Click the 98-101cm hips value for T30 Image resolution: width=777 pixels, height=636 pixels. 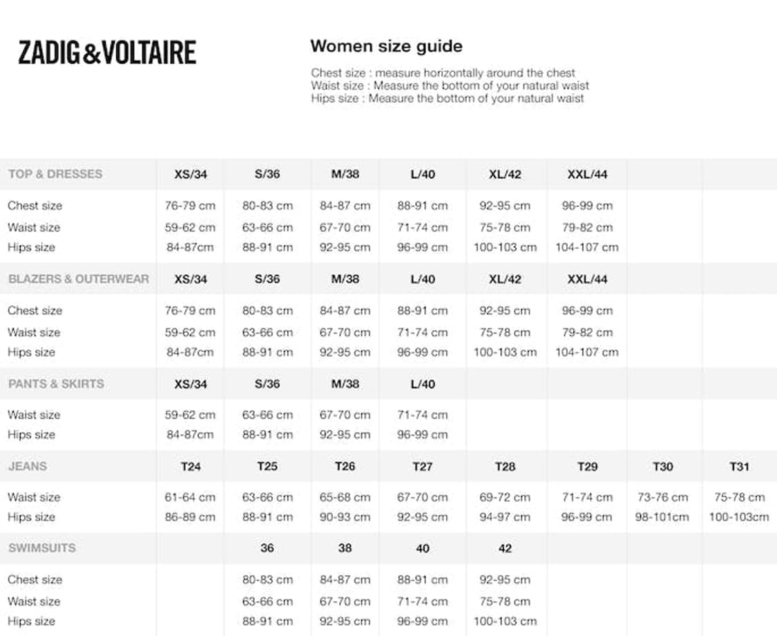tap(662, 517)
